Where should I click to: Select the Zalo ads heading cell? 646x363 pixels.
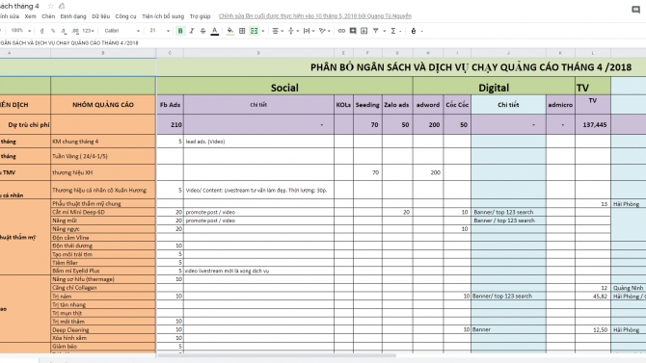[x=397, y=105]
